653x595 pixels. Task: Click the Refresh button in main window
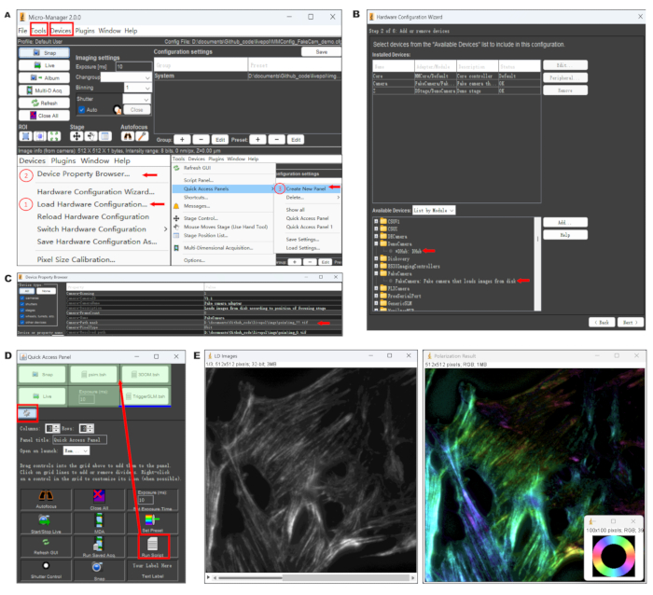pyautogui.click(x=44, y=103)
